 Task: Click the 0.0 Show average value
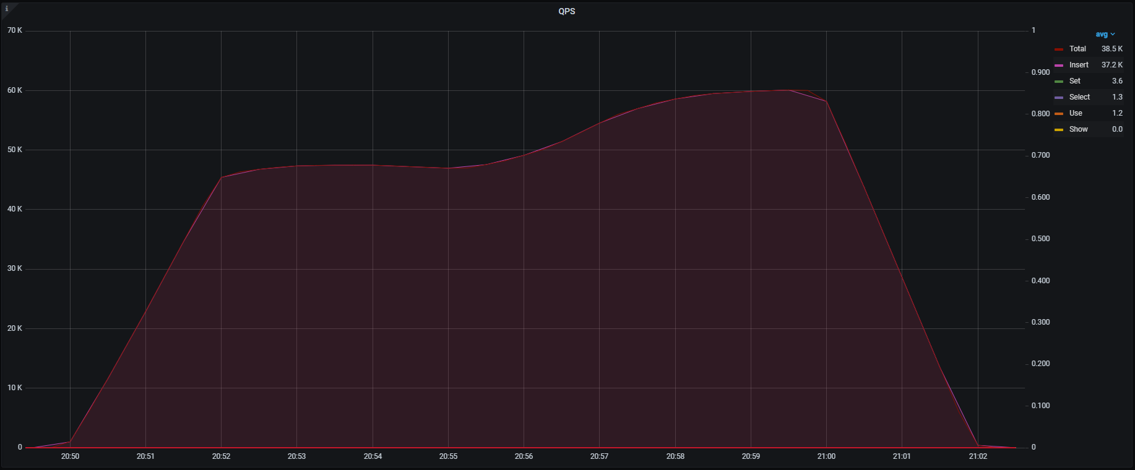(x=1117, y=129)
